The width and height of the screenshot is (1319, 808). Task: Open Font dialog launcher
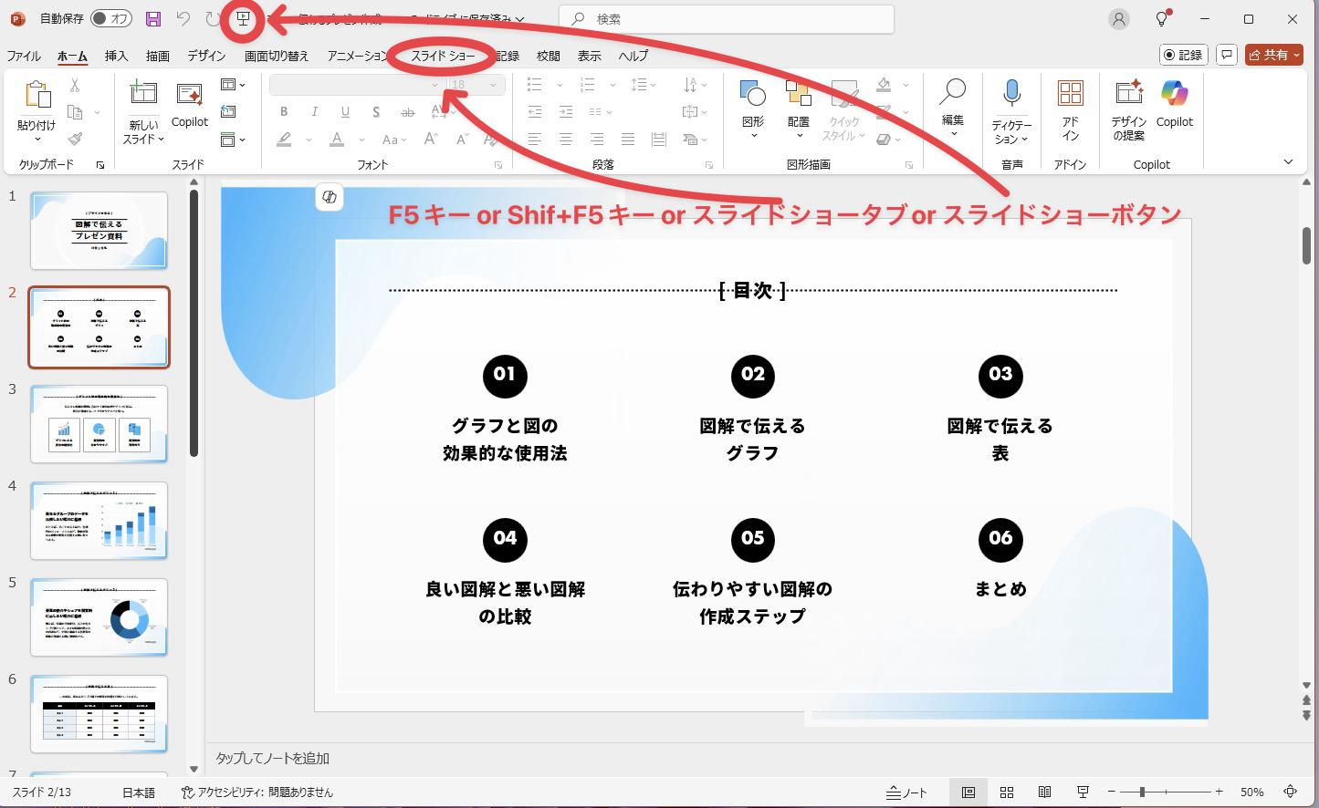click(498, 166)
